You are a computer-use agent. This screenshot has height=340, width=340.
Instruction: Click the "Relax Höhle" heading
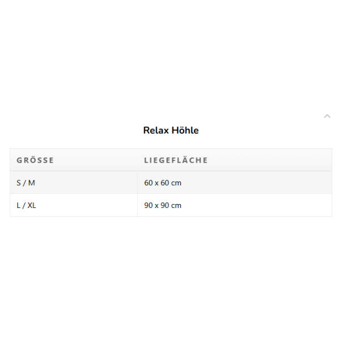171,130
